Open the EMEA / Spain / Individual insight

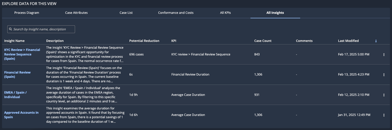(x=15, y=95)
